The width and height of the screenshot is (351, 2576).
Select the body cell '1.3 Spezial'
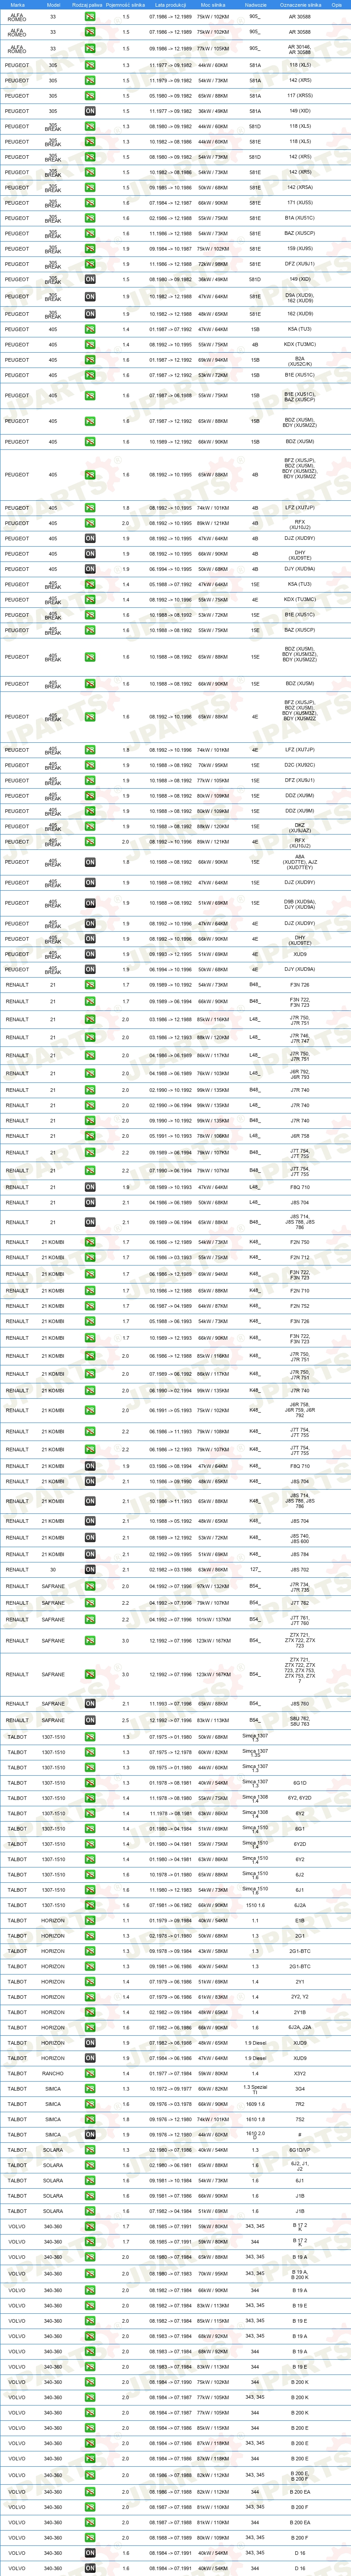click(x=255, y=2089)
